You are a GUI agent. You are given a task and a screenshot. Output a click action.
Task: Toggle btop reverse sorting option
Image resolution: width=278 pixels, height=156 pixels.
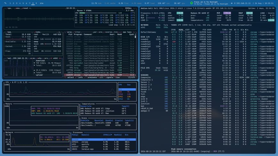point(109,32)
